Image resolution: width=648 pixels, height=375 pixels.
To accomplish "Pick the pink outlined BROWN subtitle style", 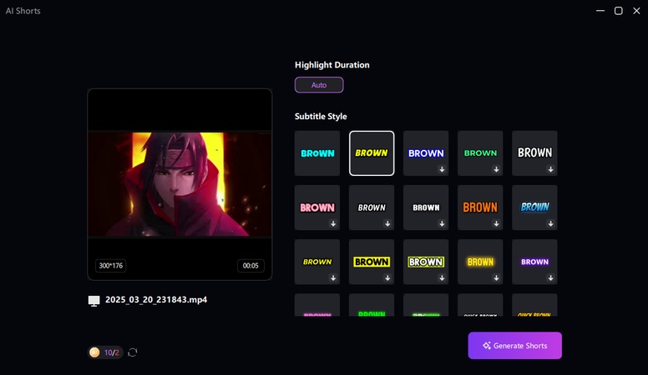I will [317, 207].
